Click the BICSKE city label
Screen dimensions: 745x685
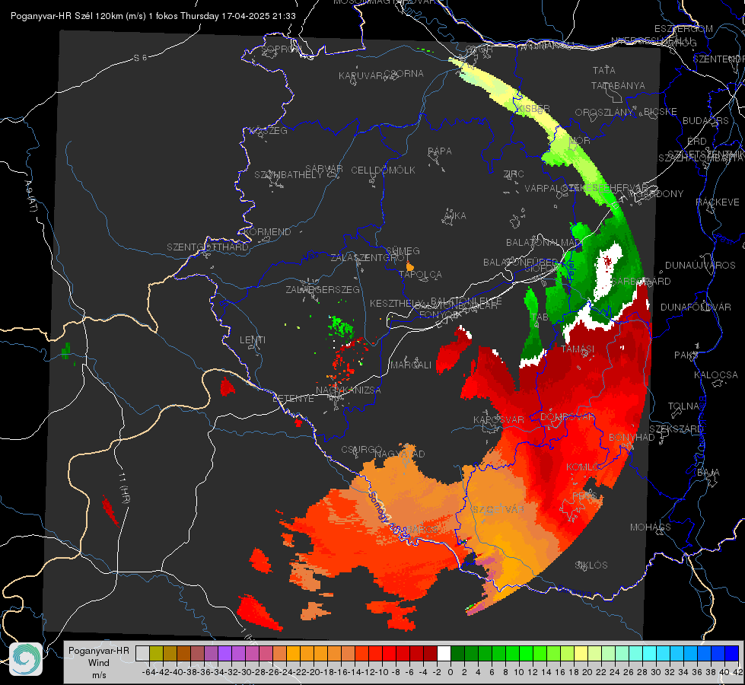coord(661,112)
